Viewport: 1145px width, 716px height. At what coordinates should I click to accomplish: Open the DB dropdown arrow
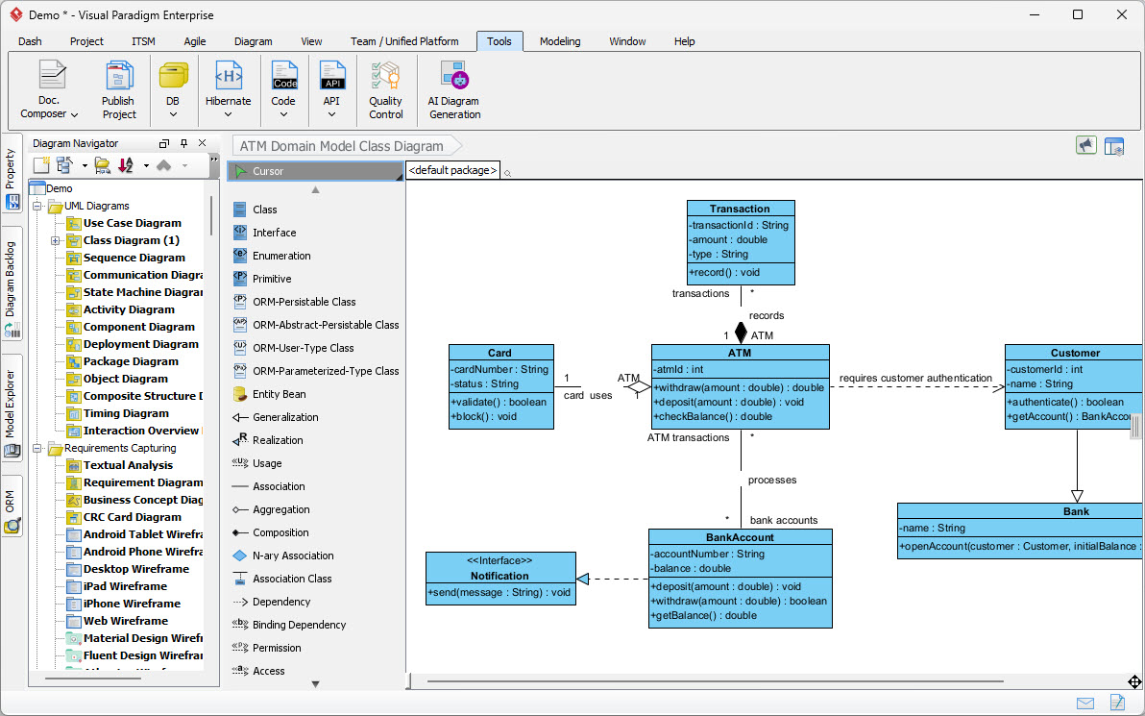coord(173,114)
